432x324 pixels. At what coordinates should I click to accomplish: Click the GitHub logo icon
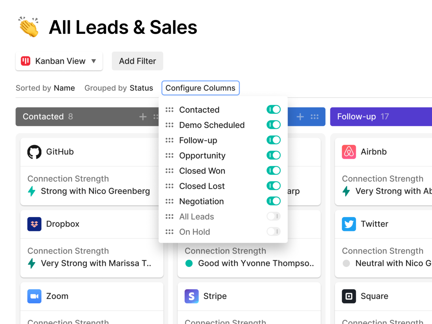point(34,152)
